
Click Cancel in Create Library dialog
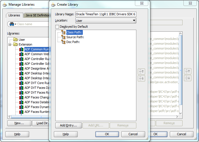click(x=133, y=134)
